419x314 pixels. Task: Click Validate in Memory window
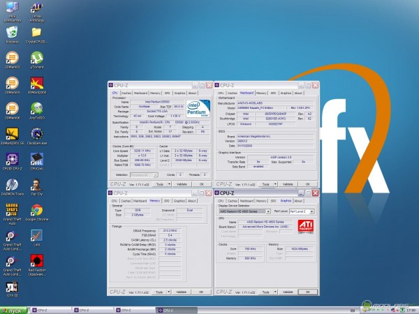point(182,292)
